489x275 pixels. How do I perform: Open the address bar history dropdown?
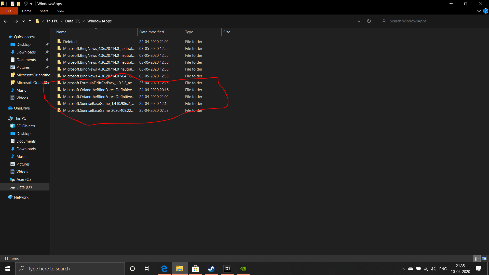359,21
